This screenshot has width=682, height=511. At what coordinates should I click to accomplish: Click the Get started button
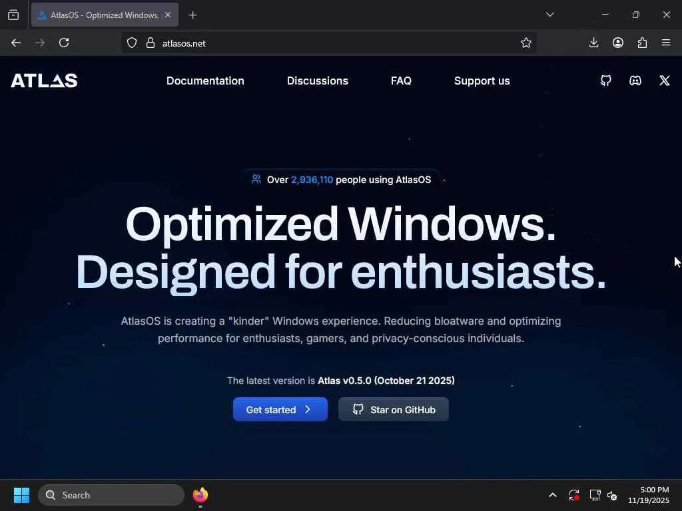280,409
